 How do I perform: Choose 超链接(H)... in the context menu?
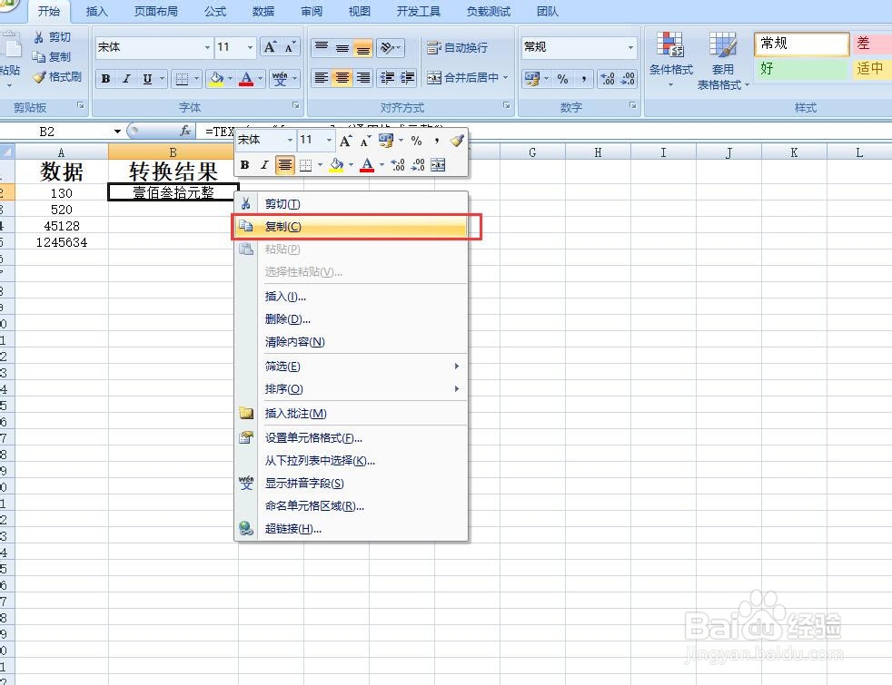(351, 529)
